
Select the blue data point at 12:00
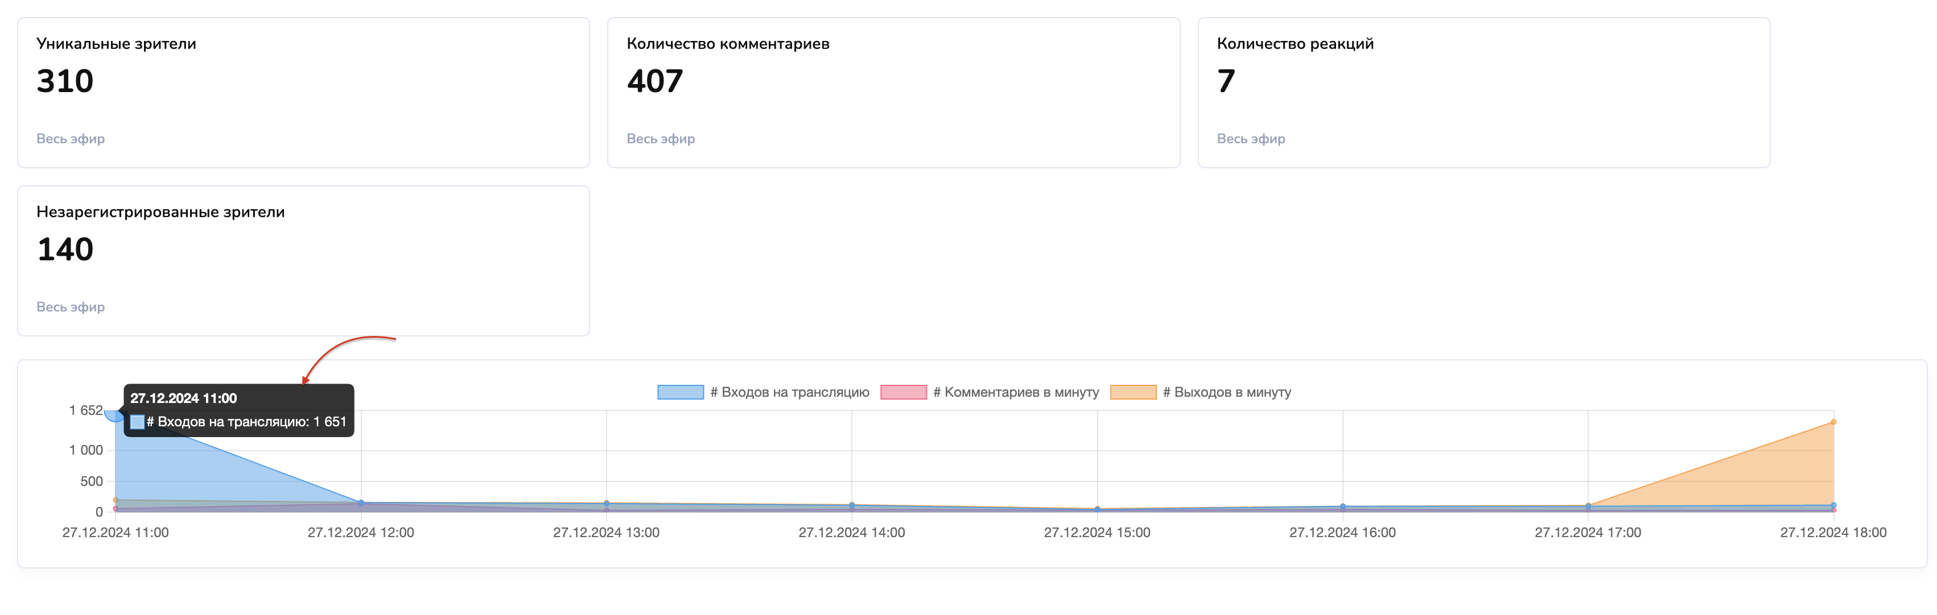pyautogui.click(x=361, y=503)
